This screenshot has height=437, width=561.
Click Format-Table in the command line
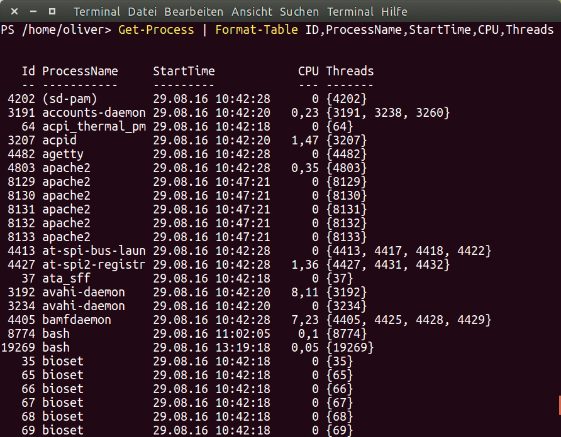pyautogui.click(x=257, y=30)
